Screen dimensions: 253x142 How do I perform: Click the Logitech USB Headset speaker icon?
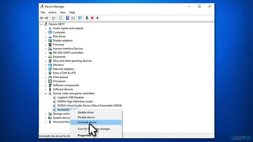pyautogui.click(x=54, y=98)
